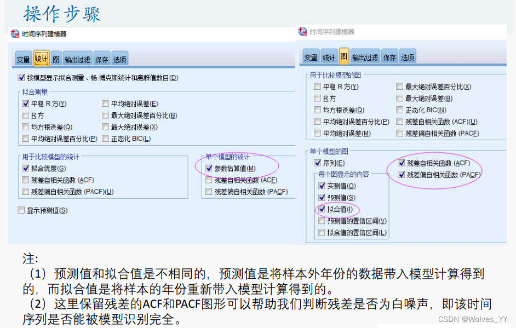The image size is (516, 328).
Task: Click the 每个图显示的内容 group label
Action: [x=344, y=174]
